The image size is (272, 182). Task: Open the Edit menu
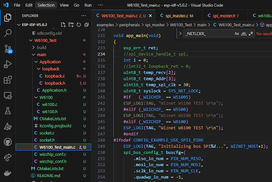pyautogui.click(x=29, y=5)
